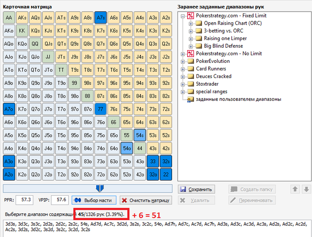Expand Deuces Cracked node
This screenshot has width=312, height=237.
click(183, 77)
